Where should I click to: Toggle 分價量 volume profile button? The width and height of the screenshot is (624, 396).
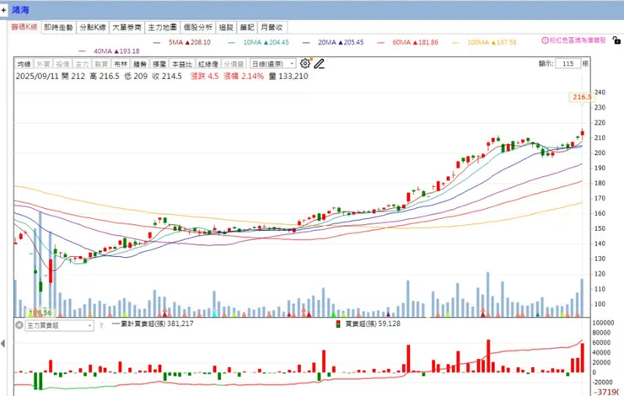[234, 64]
